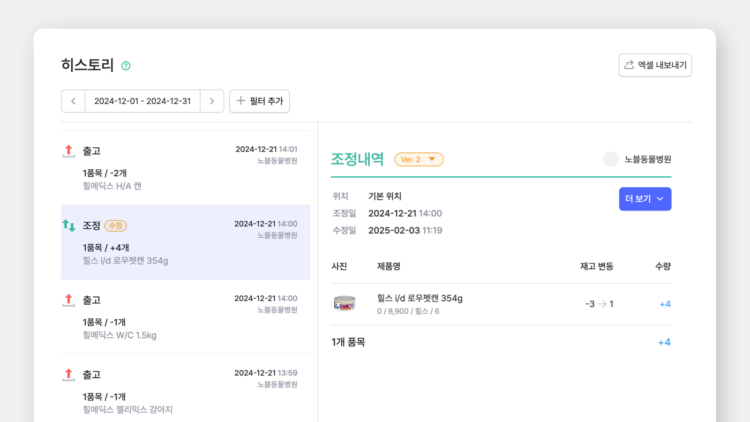Click the 수량 column header
The width and height of the screenshot is (750, 422).
pyautogui.click(x=663, y=266)
